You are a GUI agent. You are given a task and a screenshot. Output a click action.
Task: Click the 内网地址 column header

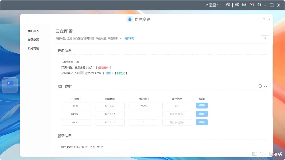[110, 99]
